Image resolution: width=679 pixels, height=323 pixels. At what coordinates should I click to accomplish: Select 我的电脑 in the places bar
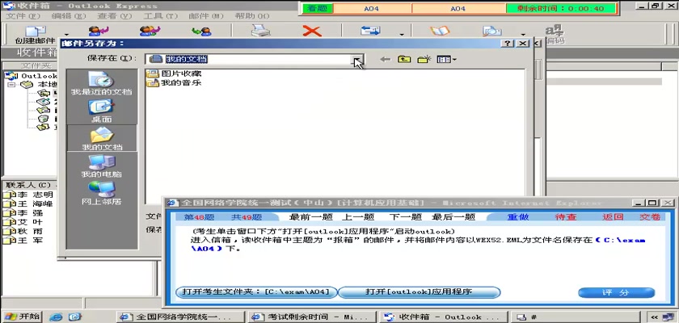(102, 166)
